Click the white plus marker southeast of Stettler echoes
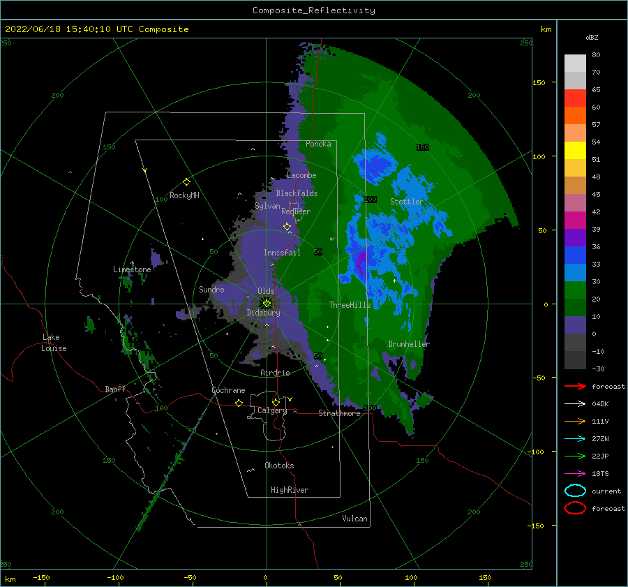Image resolution: width=628 pixels, height=587 pixels. coord(394,281)
